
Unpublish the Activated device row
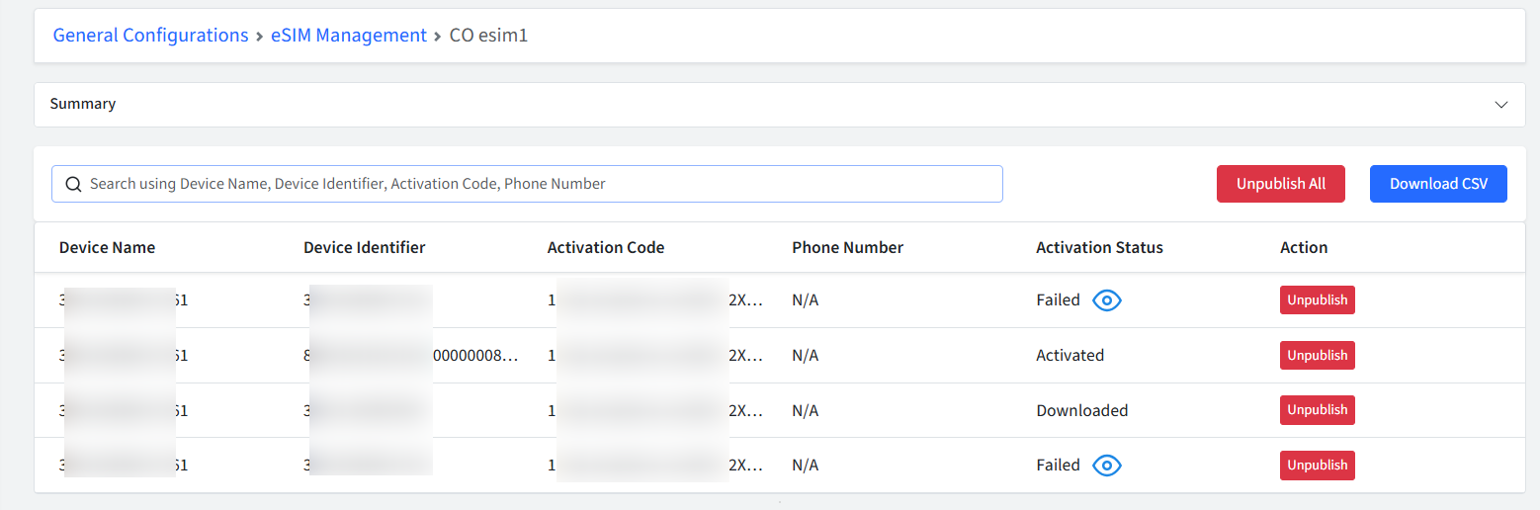[x=1318, y=355]
